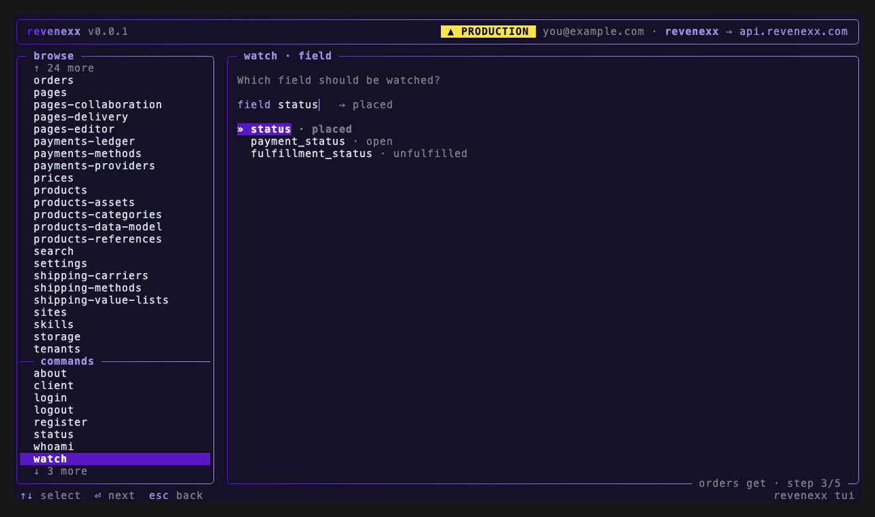
Task: Click the placed preview value beside input
Action: [x=373, y=105]
